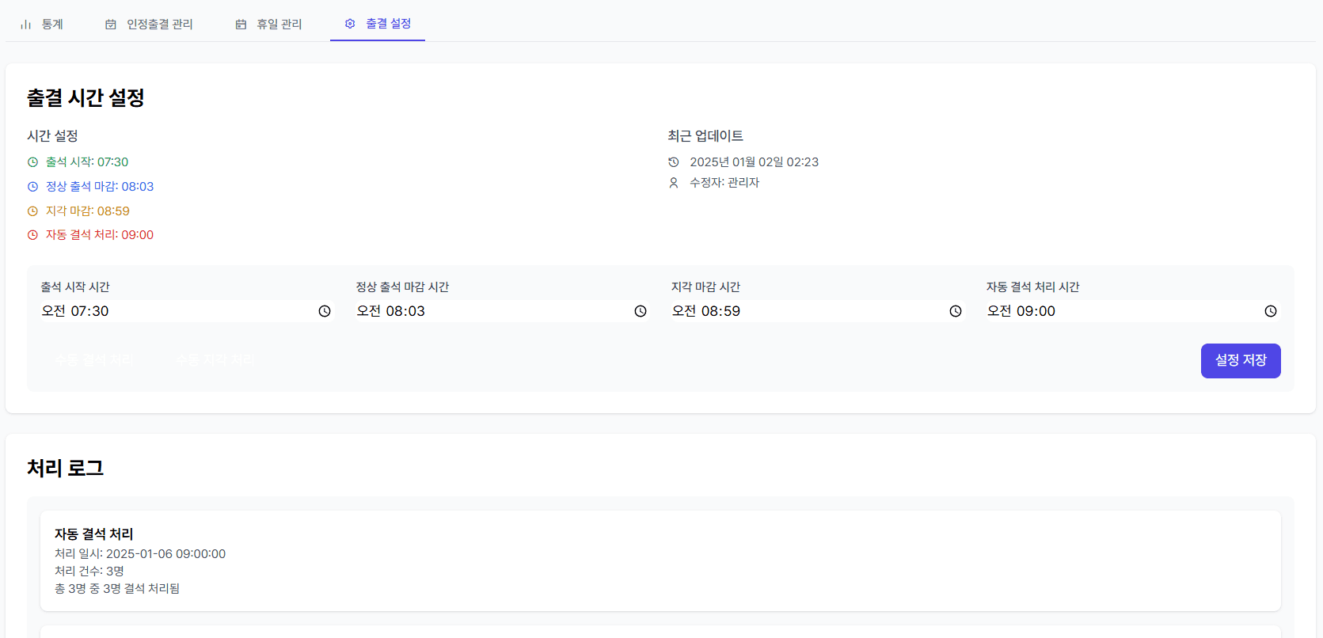Viewport: 1323px width, 638px height.
Task: Open the 통계 tab
Action: (42, 25)
